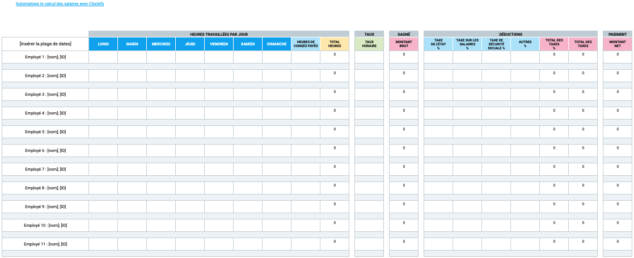Screen dimensions: 634x258
Task: Select the 'Employé 3 : [nom]; [ID]' cell
Action: pyautogui.click(x=45, y=94)
